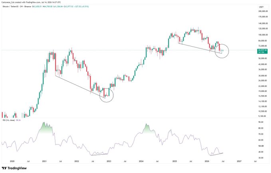Click the 2024 label on time axis

point(141,161)
